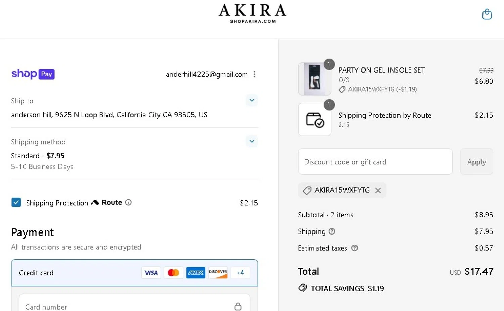Click the 'Subtotal · 2 items' label
Screen dimensions: 504x311
point(326,215)
